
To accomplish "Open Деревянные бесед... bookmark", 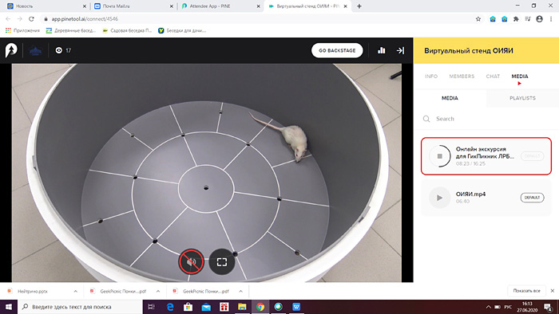I will [x=70, y=30].
